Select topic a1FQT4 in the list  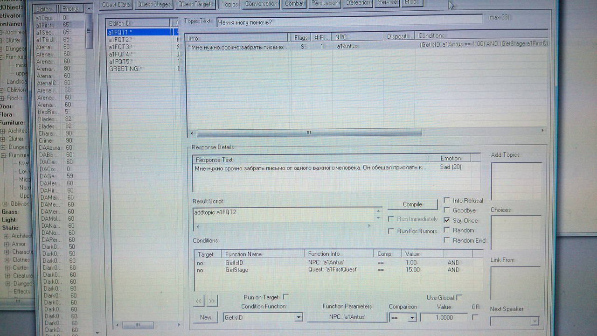pyautogui.click(x=142, y=54)
